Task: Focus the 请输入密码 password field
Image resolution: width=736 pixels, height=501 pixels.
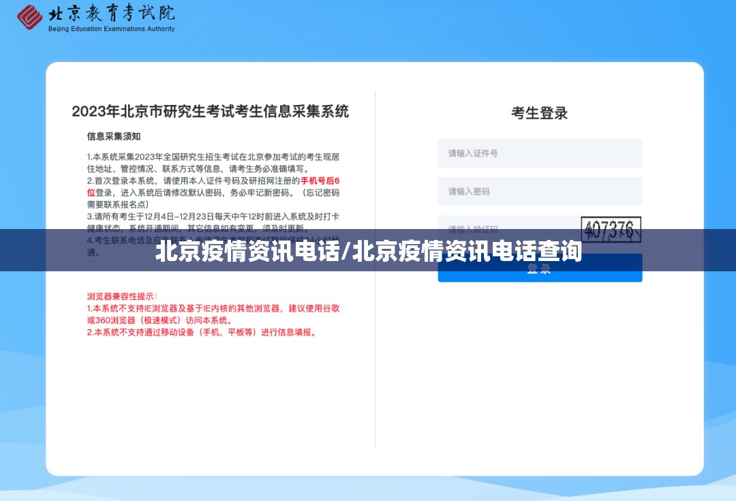Action: 539,192
